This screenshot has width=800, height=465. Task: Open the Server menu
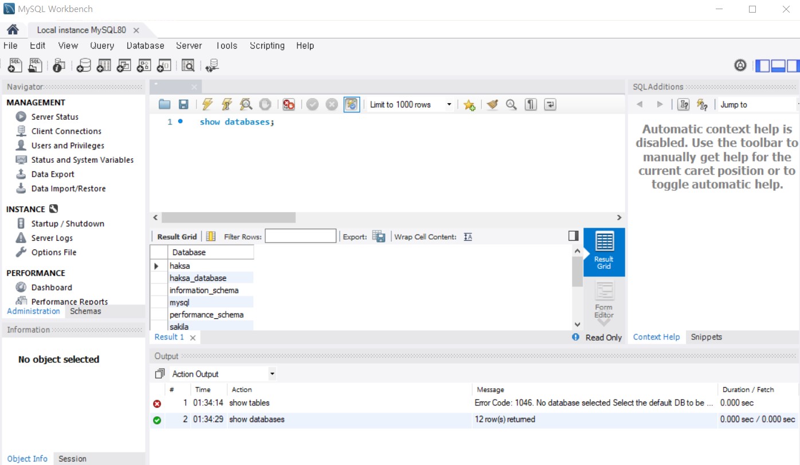point(189,46)
